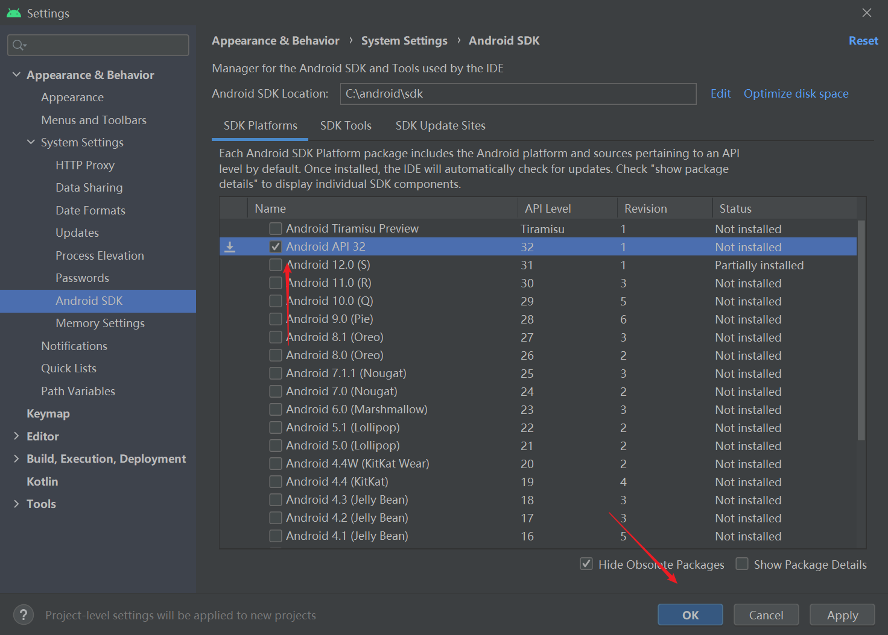888x635 pixels.
Task: Sort by the API Level column header
Action: [567, 208]
